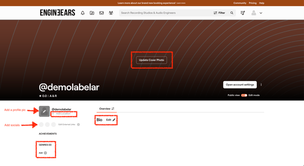Toggle Public view / Edit mode switch
This screenshot has width=304, height=166.
pyautogui.click(x=244, y=95)
